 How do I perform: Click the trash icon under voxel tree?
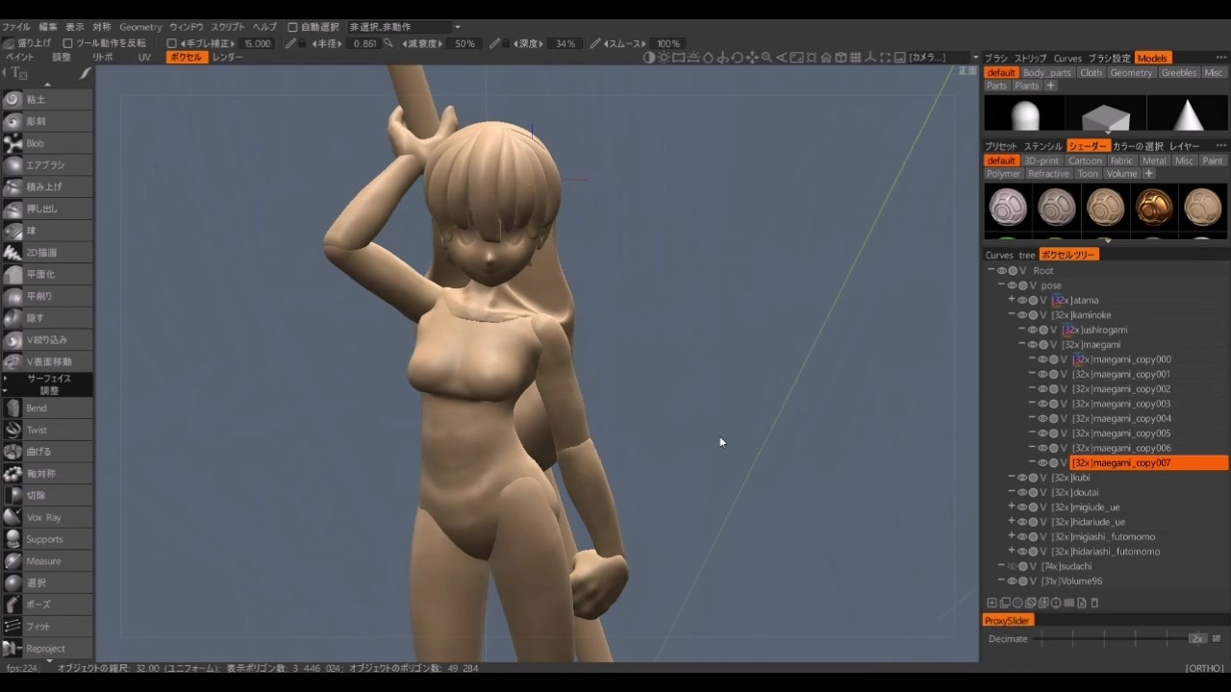[x=1094, y=603]
